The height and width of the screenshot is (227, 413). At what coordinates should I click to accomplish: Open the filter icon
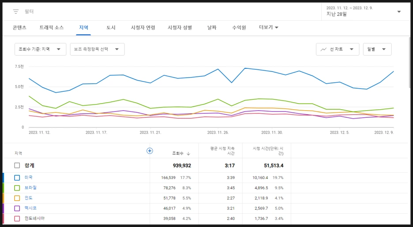tap(16, 11)
